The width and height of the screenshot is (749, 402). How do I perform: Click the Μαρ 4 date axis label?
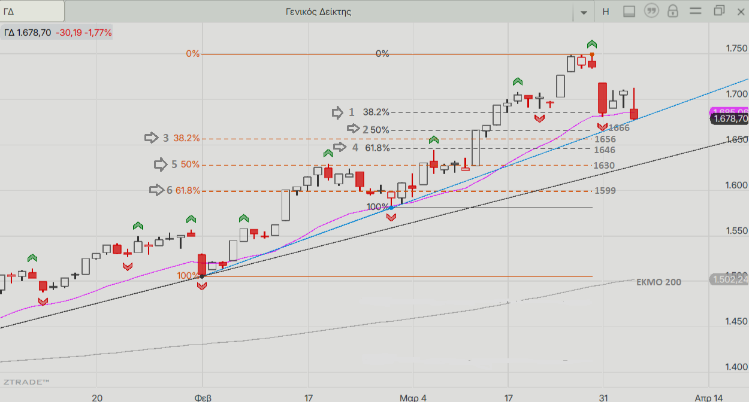(x=413, y=397)
